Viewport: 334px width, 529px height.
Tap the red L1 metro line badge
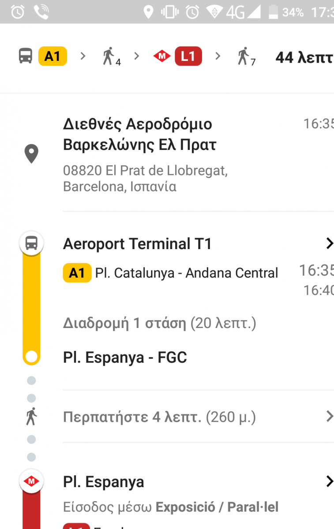pos(188,56)
